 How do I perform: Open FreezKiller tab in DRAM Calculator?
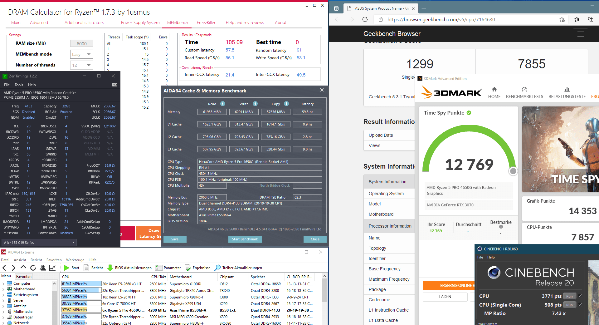pos(206,22)
